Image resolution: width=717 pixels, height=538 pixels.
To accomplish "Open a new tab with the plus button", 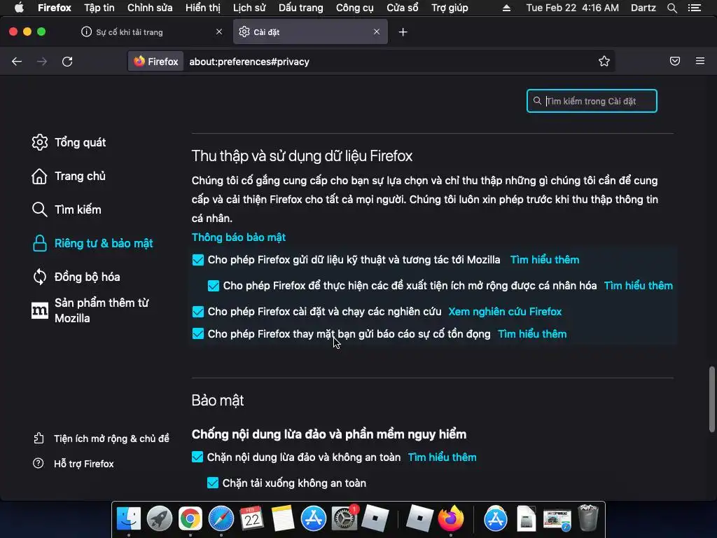I will 403,32.
